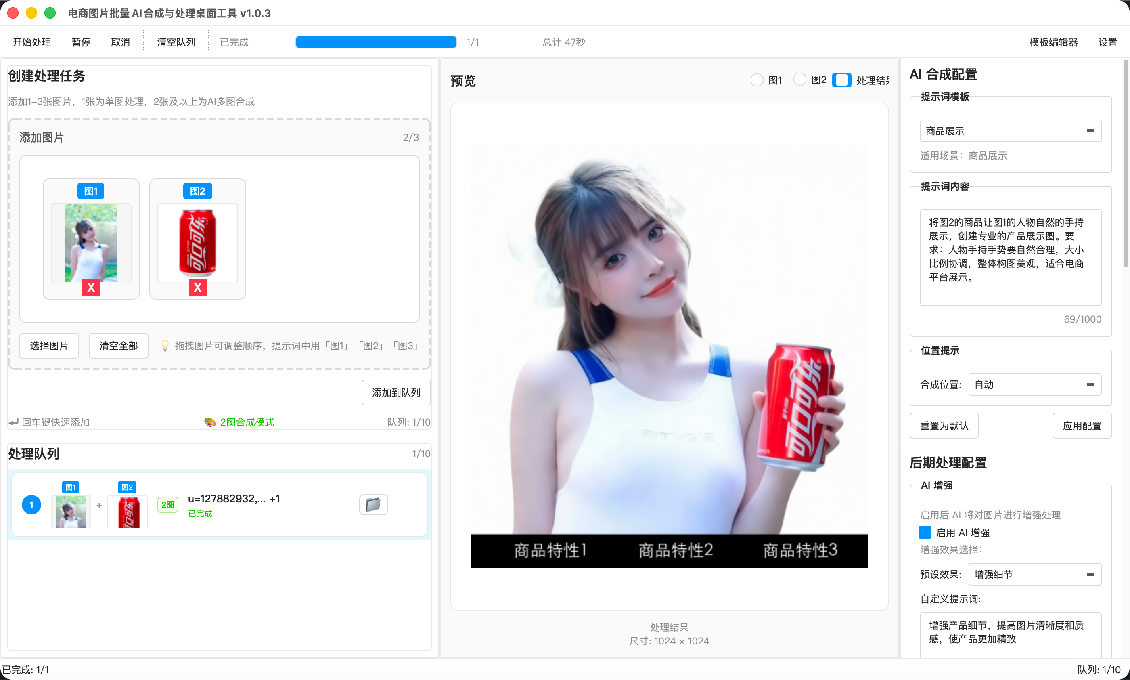The width and height of the screenshot is (1130, 680).
Task: Click the palette icon beside 2图合成模式
Action: [210, 422]
